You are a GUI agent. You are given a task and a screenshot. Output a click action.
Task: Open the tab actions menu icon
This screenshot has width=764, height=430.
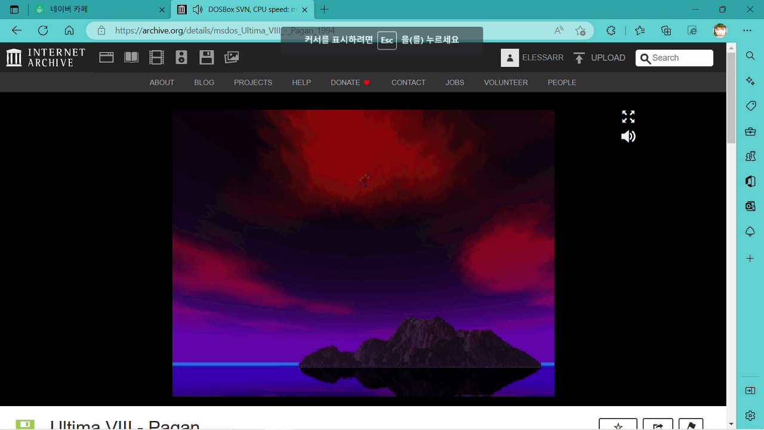[14, 10]
